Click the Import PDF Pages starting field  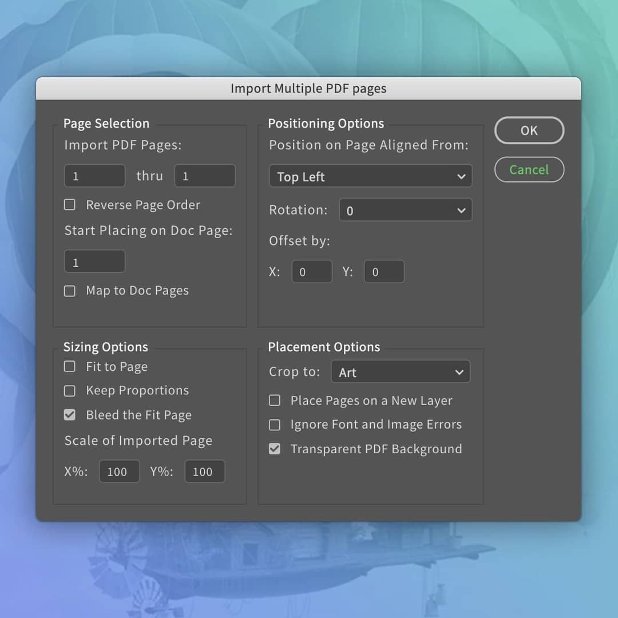[94, 175]
